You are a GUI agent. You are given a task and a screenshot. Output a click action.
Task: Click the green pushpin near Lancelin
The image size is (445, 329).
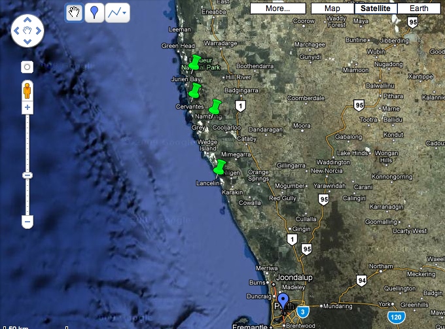pyautogui.click(x=221, y=166)
